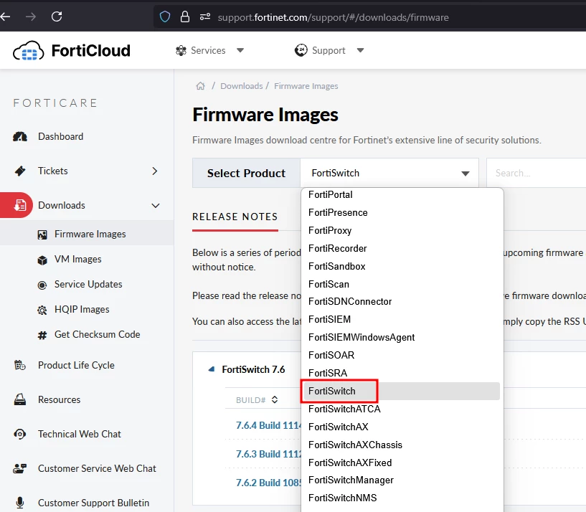The image size is (586, 512).
Task: Expand the Tickets submenu chevron
Action: pos(155,171)
